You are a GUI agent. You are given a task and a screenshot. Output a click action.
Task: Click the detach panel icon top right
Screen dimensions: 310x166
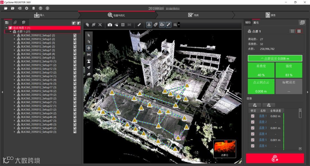tap(302, 22)
